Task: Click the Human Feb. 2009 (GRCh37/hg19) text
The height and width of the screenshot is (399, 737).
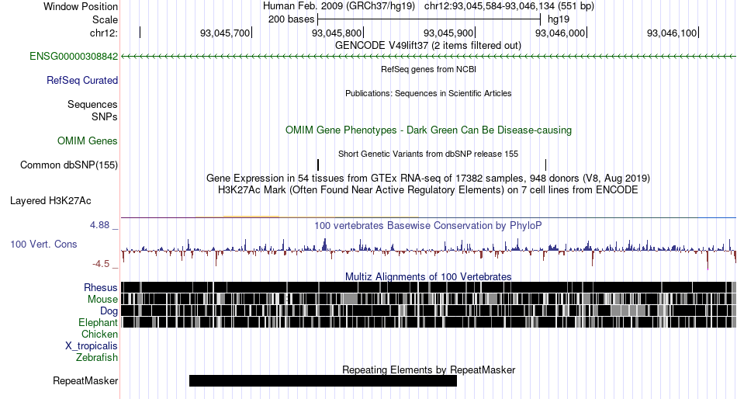Action: [339, 6]
